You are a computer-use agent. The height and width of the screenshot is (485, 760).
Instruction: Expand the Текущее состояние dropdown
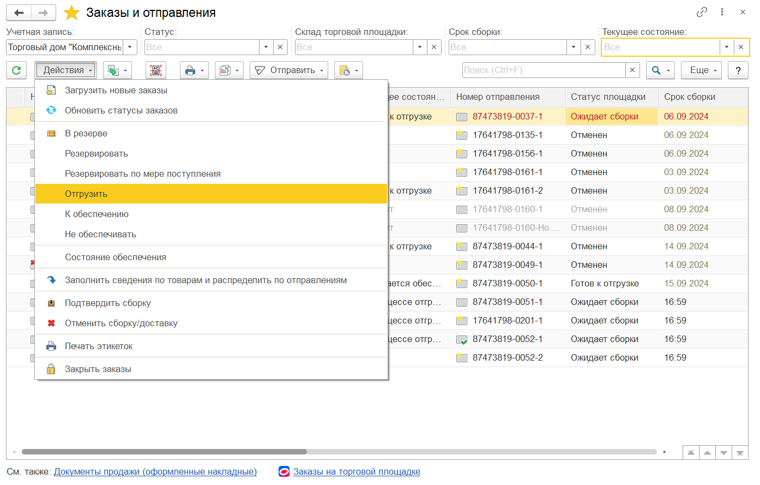[727, 47]
